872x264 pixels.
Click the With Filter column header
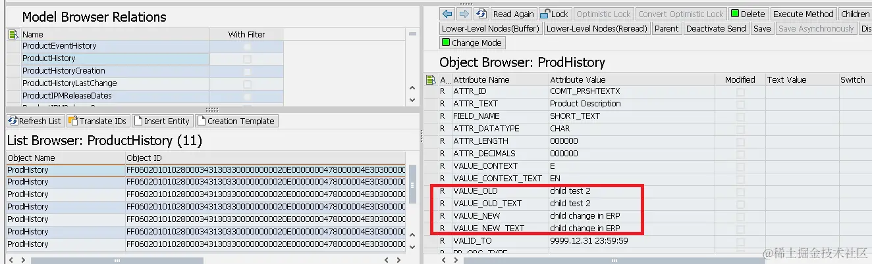coord(246,34)
